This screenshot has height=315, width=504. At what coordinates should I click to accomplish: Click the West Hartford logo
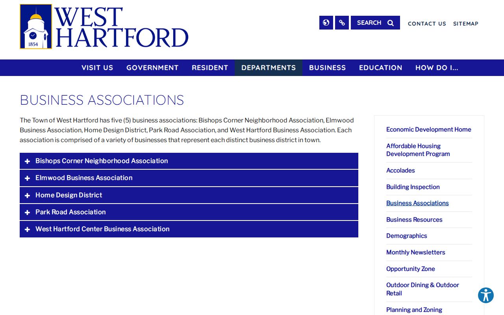pyautogui.click(x=104, y=26)
